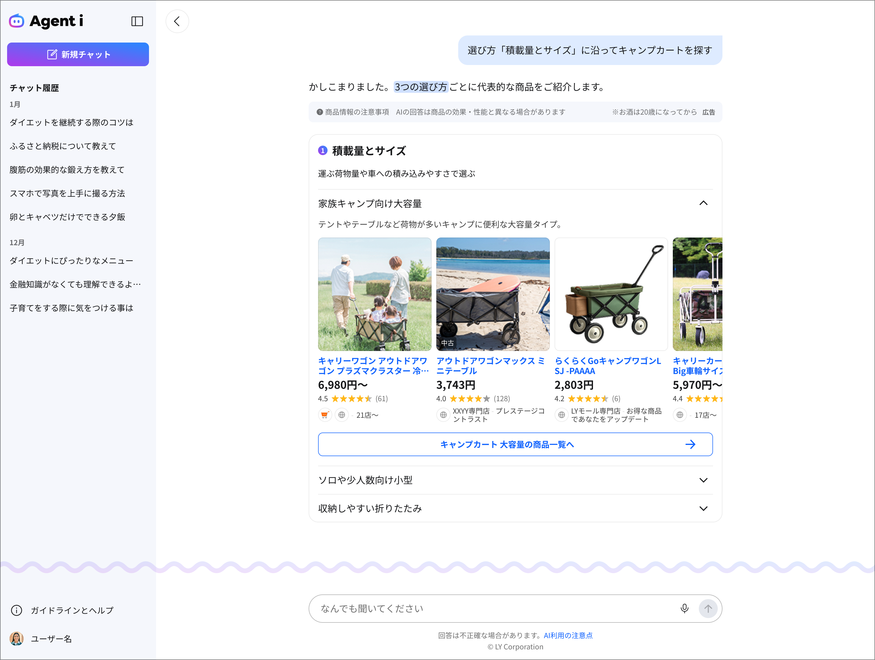Click the globe icon next to 21店〜
The width and height of the screenshot is (875, 660).
coord(342,415)
